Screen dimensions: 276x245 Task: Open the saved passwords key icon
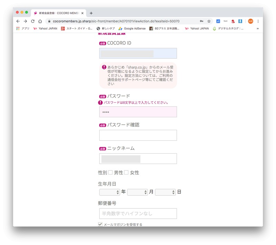[x=201, y=21]
